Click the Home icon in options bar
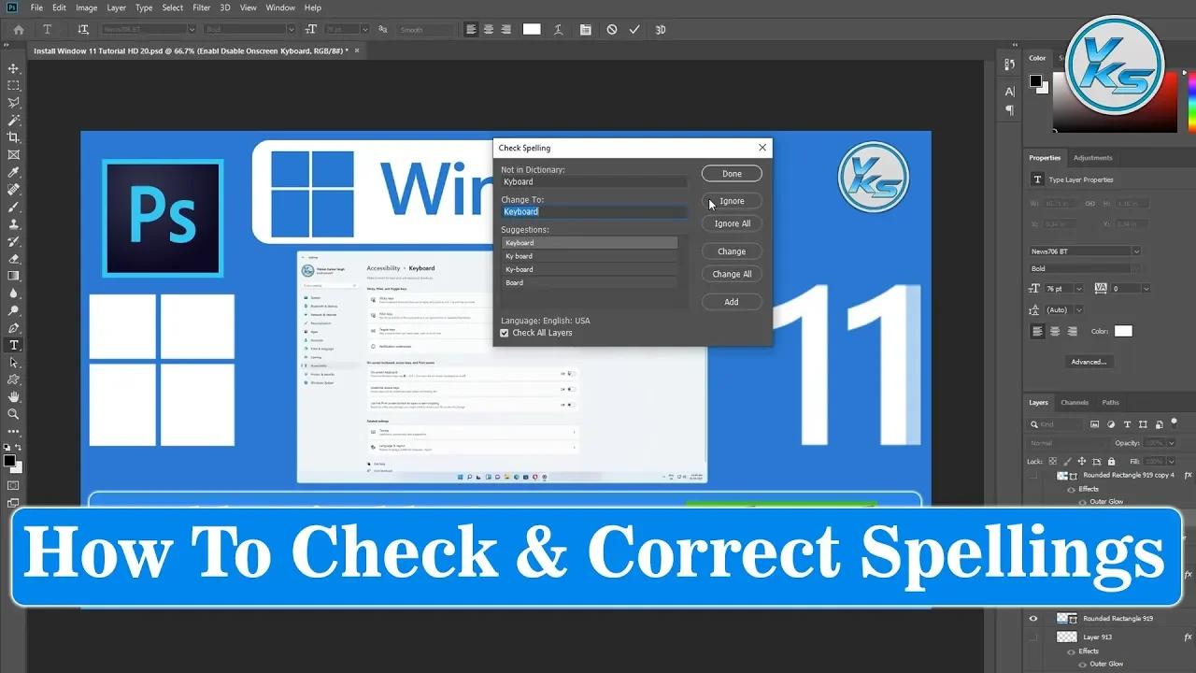Viewport: 1196px width, 673px height. click(x=19, y=30)
